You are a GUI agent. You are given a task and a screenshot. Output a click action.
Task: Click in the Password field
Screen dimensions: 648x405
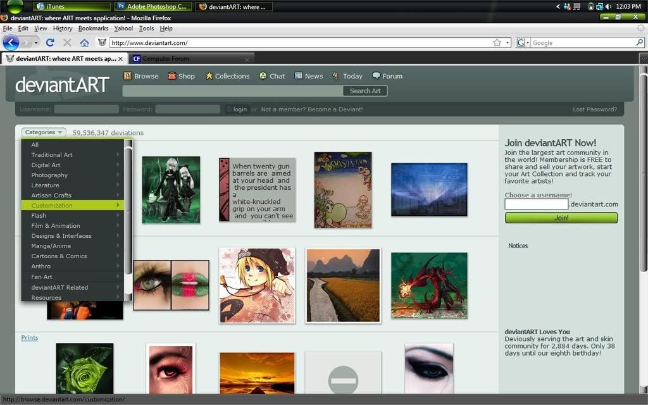(x=187, y=109)
